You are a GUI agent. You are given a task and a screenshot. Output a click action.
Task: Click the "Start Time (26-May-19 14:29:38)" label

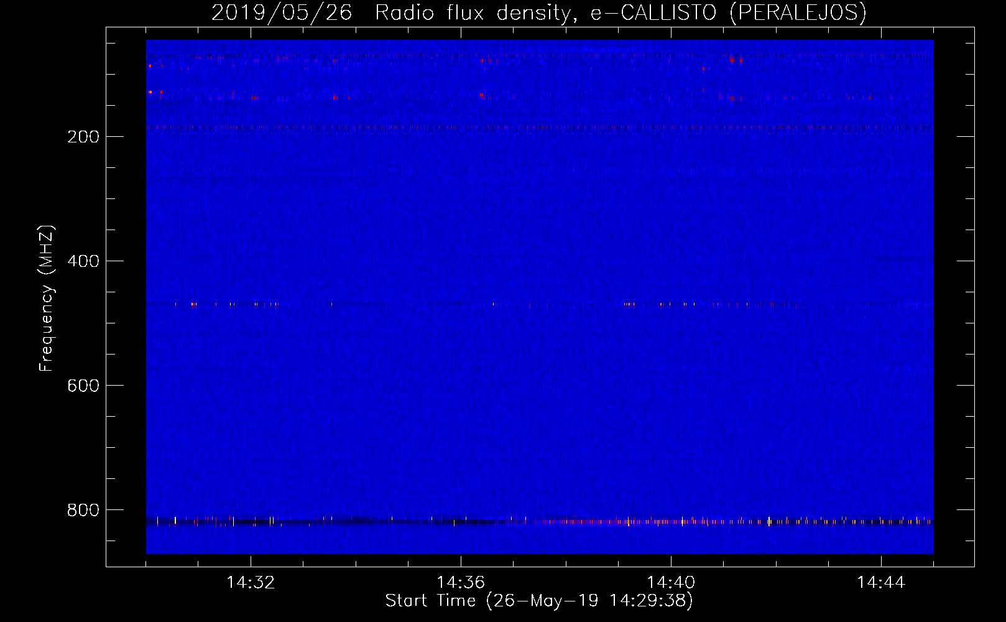pos(539,601)
